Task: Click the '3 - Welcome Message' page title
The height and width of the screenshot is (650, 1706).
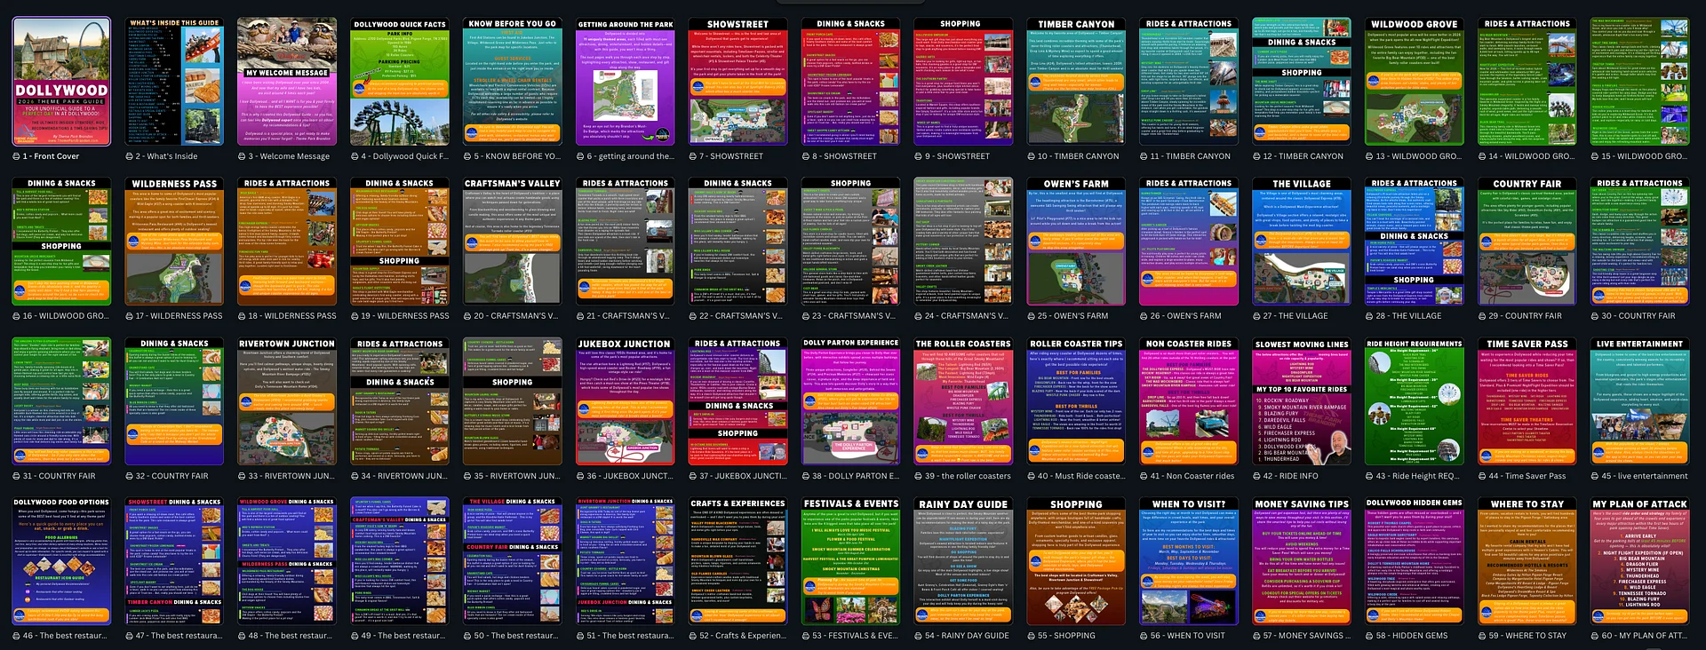Action: coord(289,156)
